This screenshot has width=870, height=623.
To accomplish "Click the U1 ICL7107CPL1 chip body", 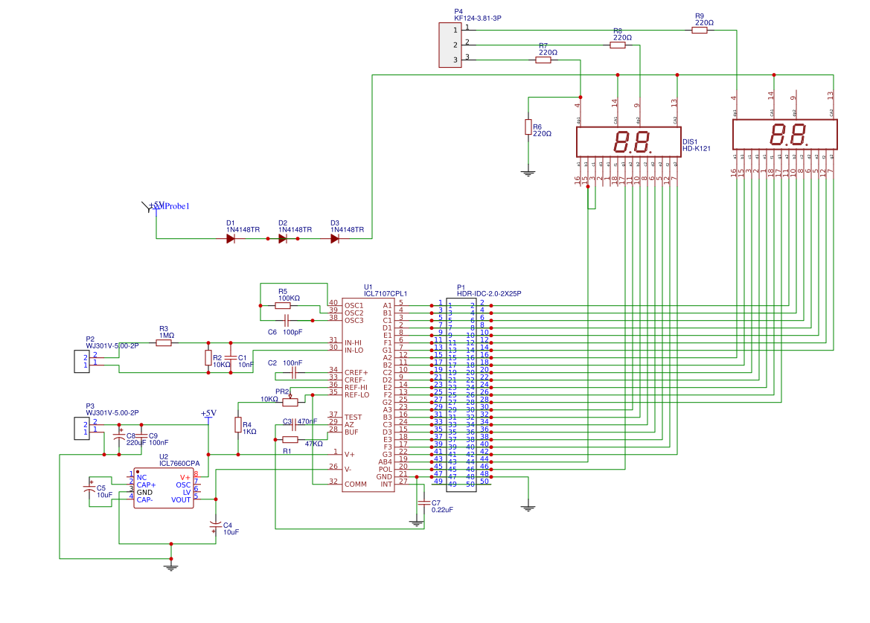I will click(368, 395).
